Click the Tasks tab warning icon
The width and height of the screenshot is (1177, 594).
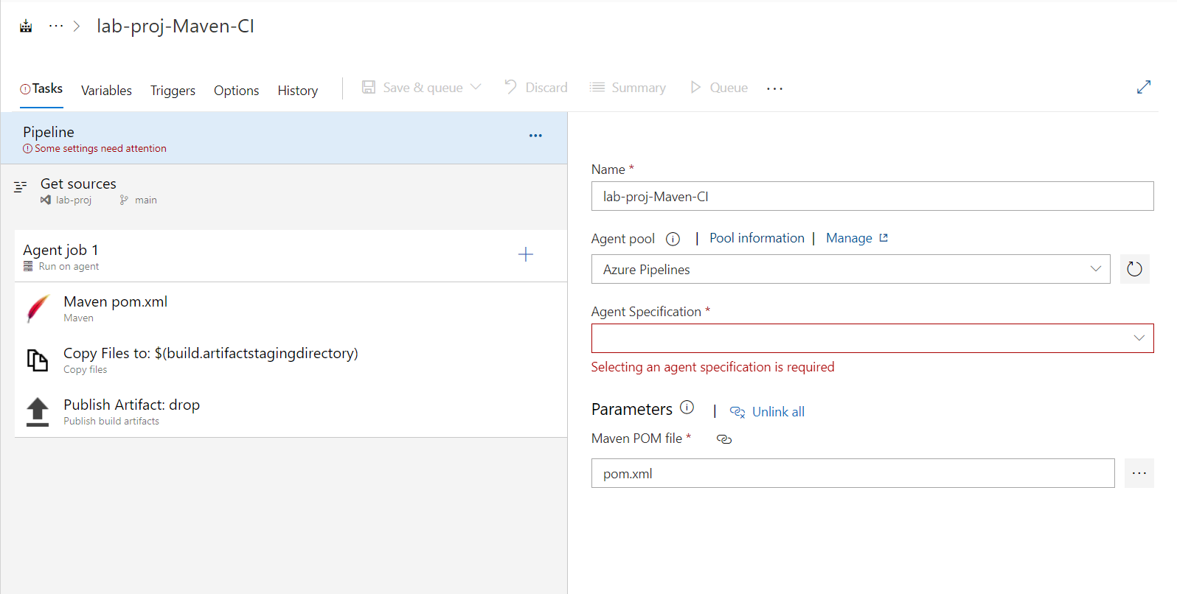[25, 89]
